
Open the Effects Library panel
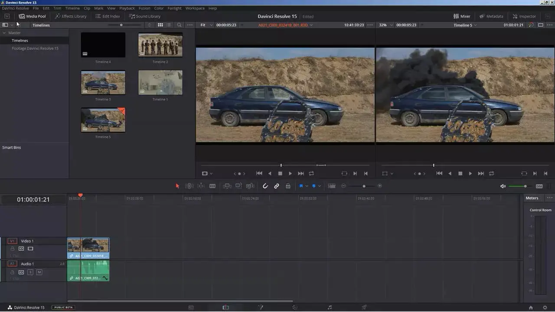(71, 16)
